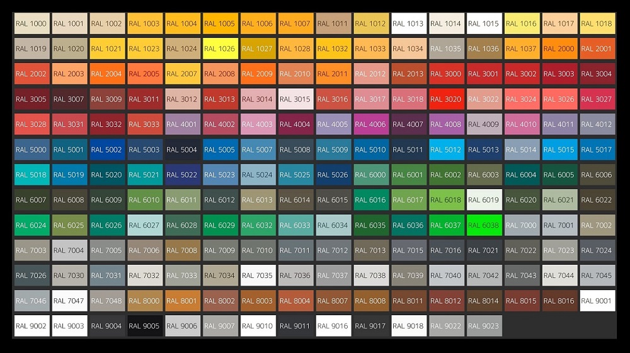Click the RAL 8016 mahogany swatch
This screenshot has height=353, width=630.
[x=559, y=301]
